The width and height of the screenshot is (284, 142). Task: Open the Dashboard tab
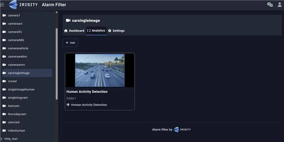pyautogui.click(x=74, y=31)
